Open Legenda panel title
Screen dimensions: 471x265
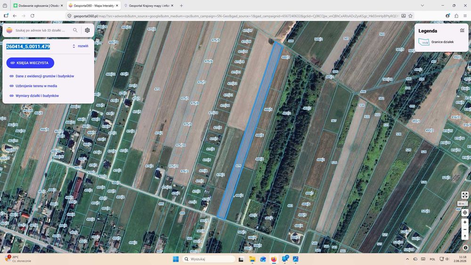(x=428, y=31)
